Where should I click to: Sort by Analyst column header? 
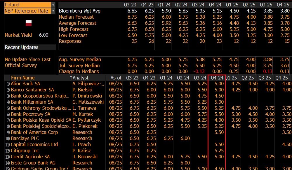pos(81,78)
